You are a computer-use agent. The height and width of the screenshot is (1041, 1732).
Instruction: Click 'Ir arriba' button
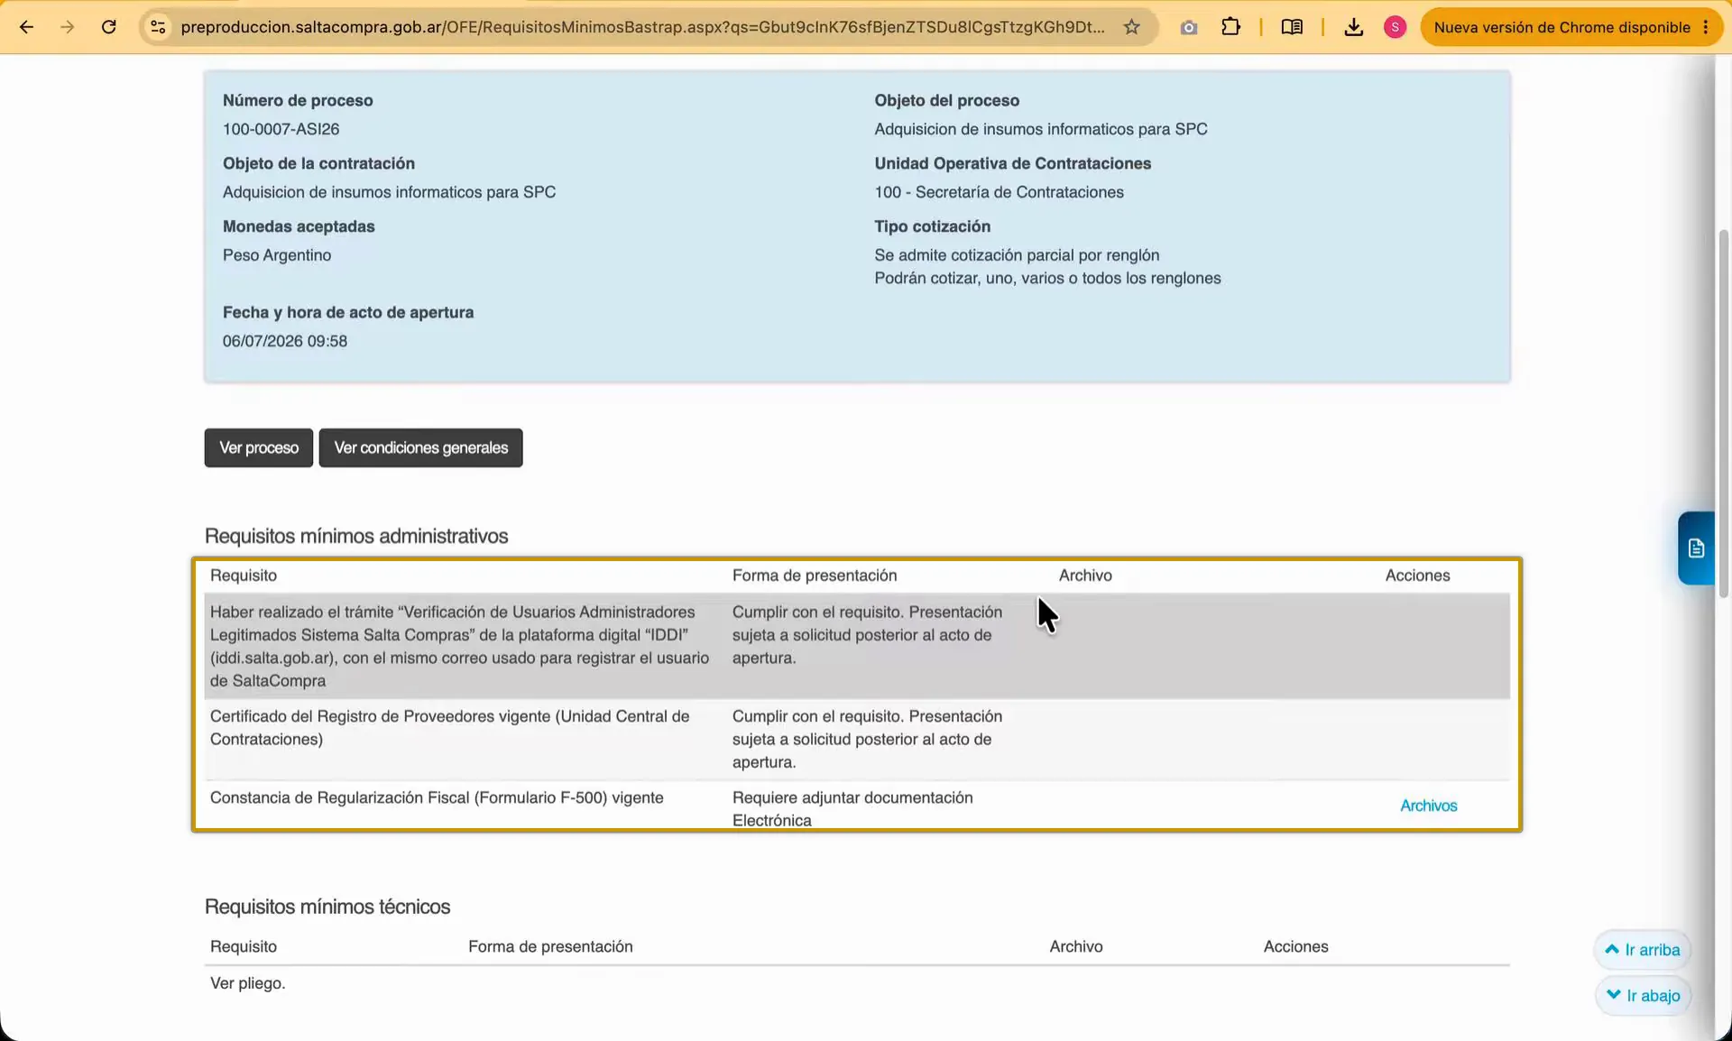tap(1643, 950)
